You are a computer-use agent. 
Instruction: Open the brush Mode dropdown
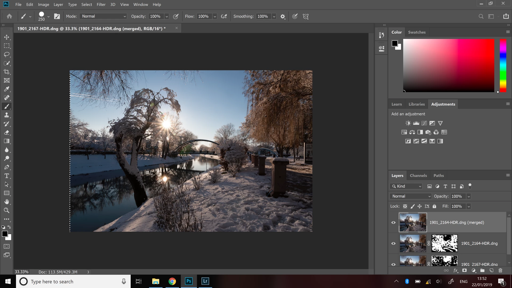[x=103, y=16]
